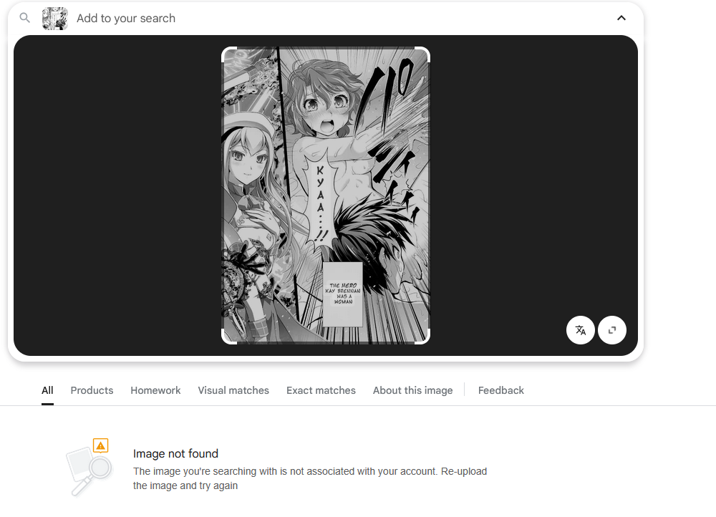The width and height of the screenshot is (716, 517).
Task: Click the top-right crop corner handle
Action: 423,54
